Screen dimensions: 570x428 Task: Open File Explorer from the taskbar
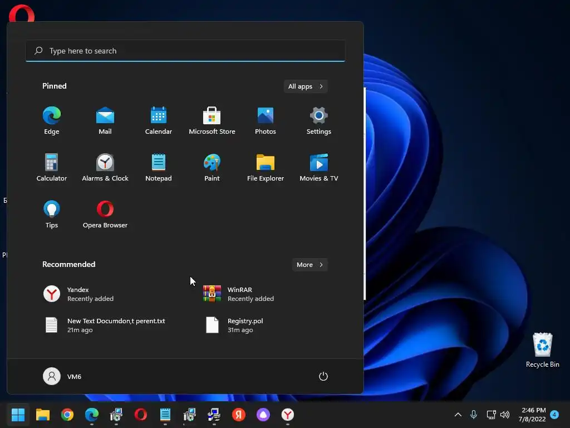42,415
